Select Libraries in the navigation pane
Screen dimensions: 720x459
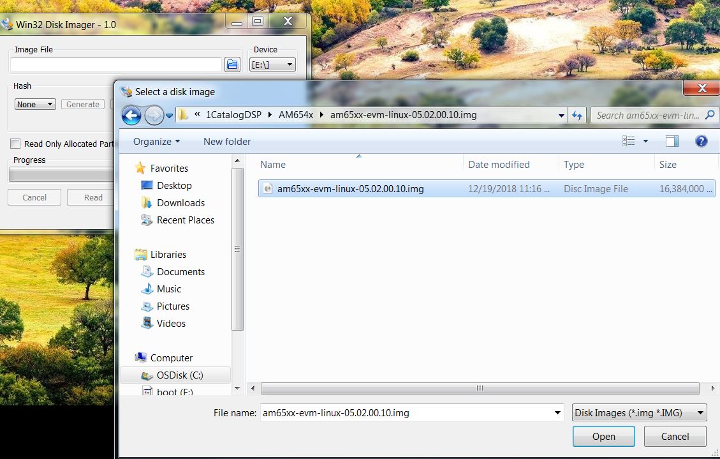click(168, 255)
